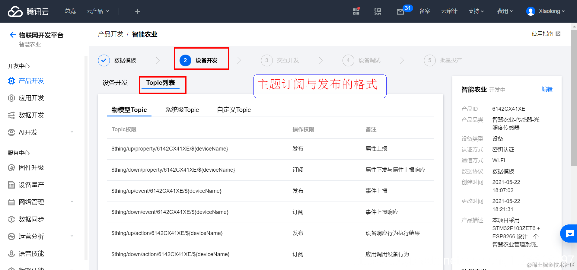Go back using the blue arrow icon
Screen dimensions: 577x270
[x=13, y=35]
